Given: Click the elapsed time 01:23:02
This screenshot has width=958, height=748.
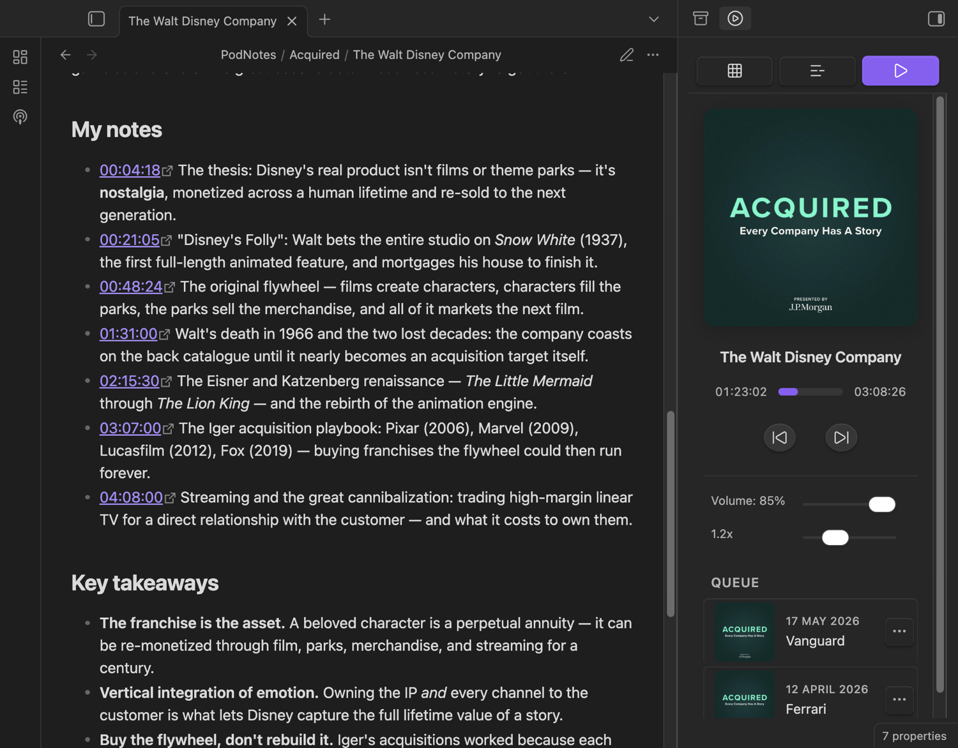Looking at the screenshot, I should (x=741, y=392).
